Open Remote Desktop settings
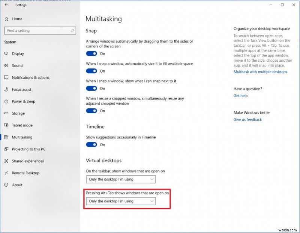 [25, 173]
